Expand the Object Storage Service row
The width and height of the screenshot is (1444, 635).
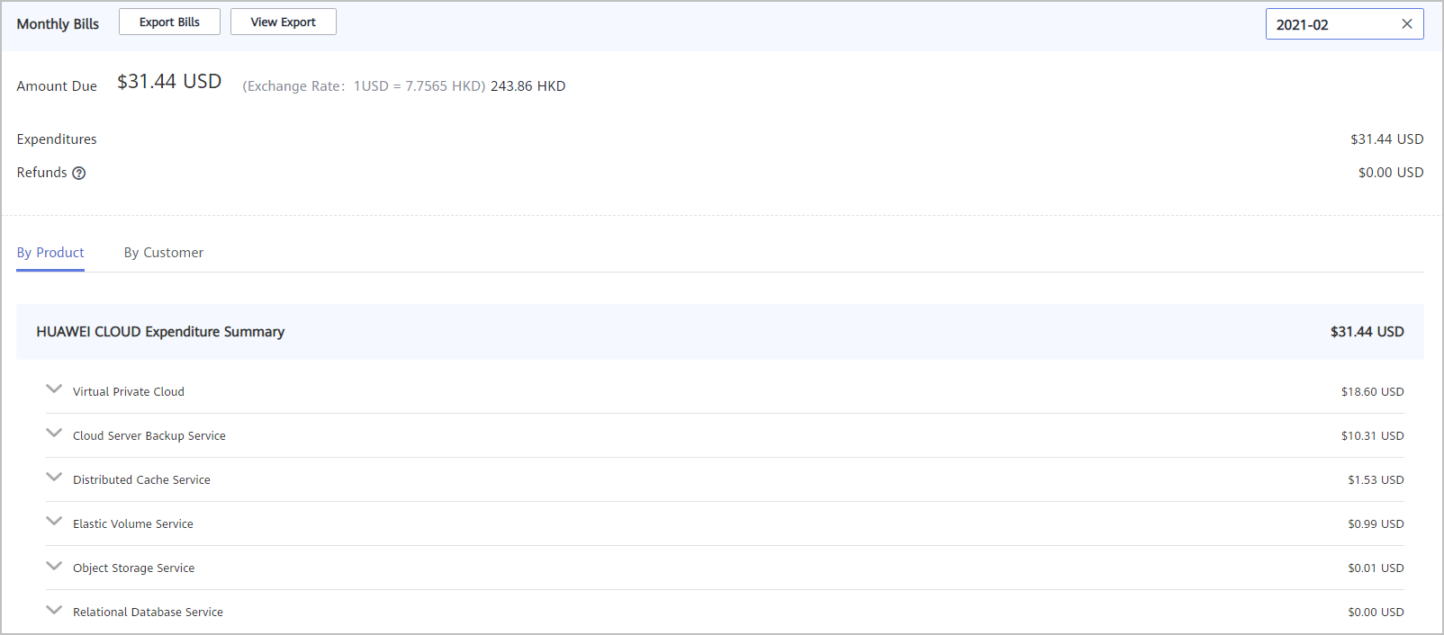(54, 566)
